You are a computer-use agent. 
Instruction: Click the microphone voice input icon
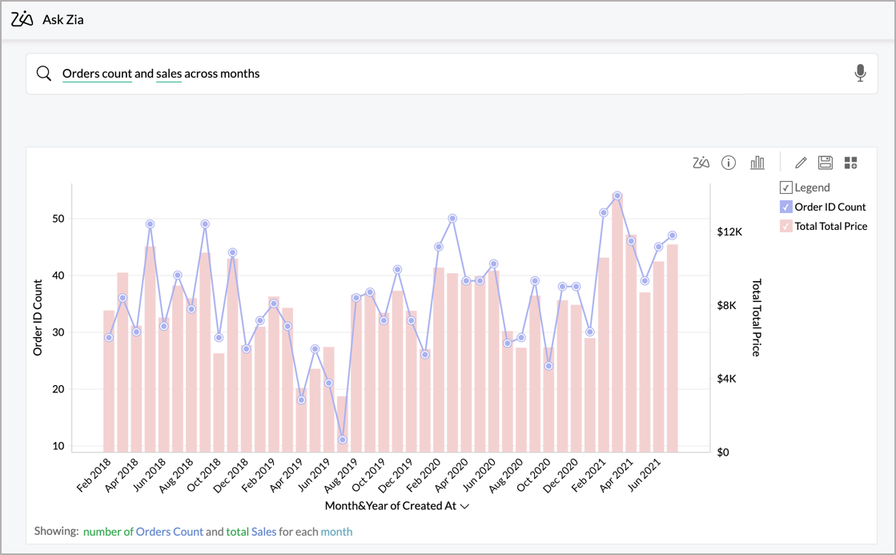(x=860, y=73)
